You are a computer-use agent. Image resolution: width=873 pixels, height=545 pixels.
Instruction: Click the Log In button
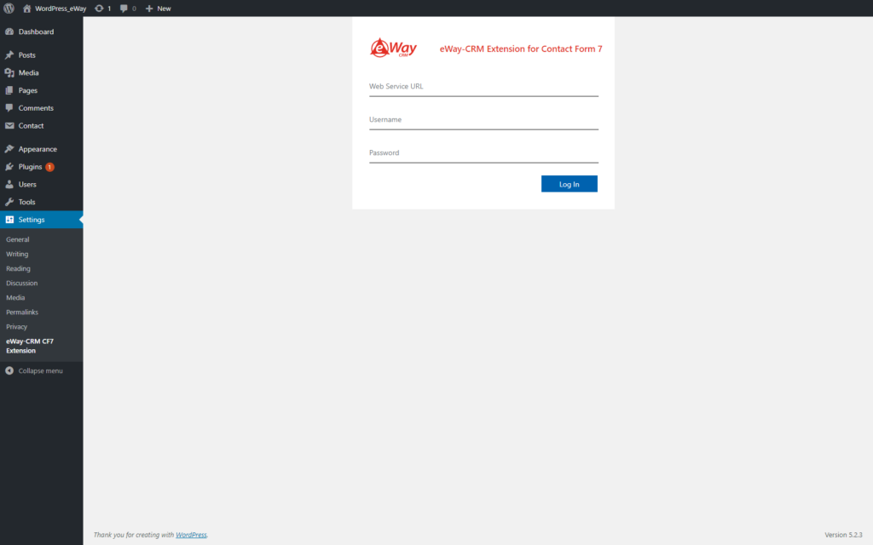(569, 184)
